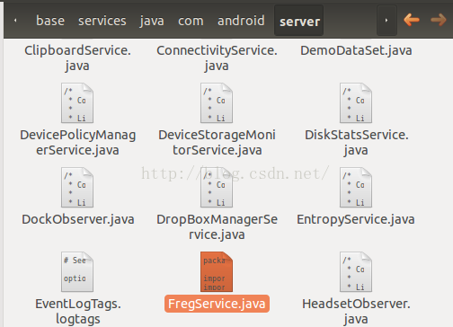Select the DropBoxManagerService.java file icon
Image resolution: width=453 pixels, height=327 pixels.
[217, 187]
